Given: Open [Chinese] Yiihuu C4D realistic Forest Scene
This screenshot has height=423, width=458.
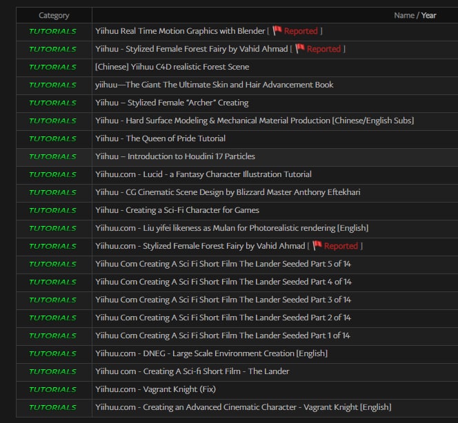Looking at the screenshot, I should click(x=172, y=67).
